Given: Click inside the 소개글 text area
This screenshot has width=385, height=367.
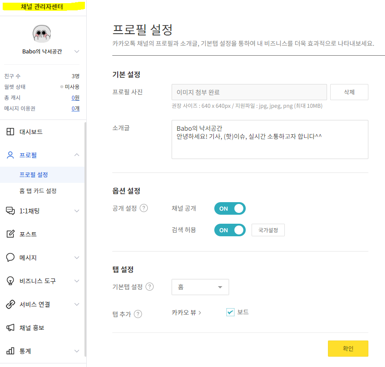Looking at the screenshot, I should (270, 139).
